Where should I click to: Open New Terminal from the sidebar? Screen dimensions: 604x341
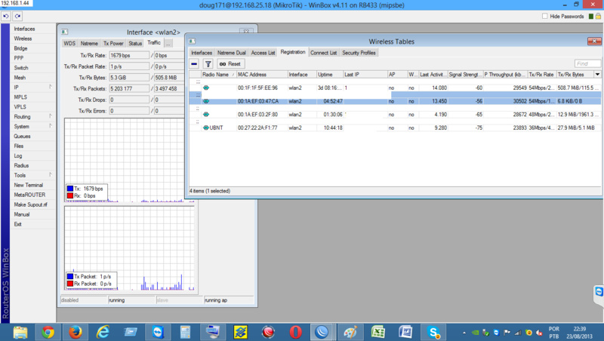pyautogui.click(x=28, y=185)
